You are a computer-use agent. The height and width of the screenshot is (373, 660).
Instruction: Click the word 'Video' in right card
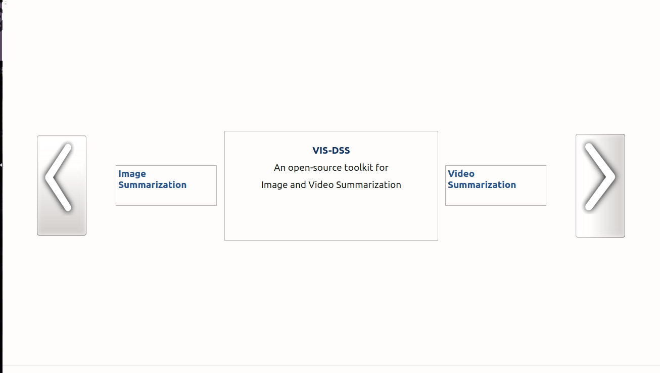coord(461,174)
